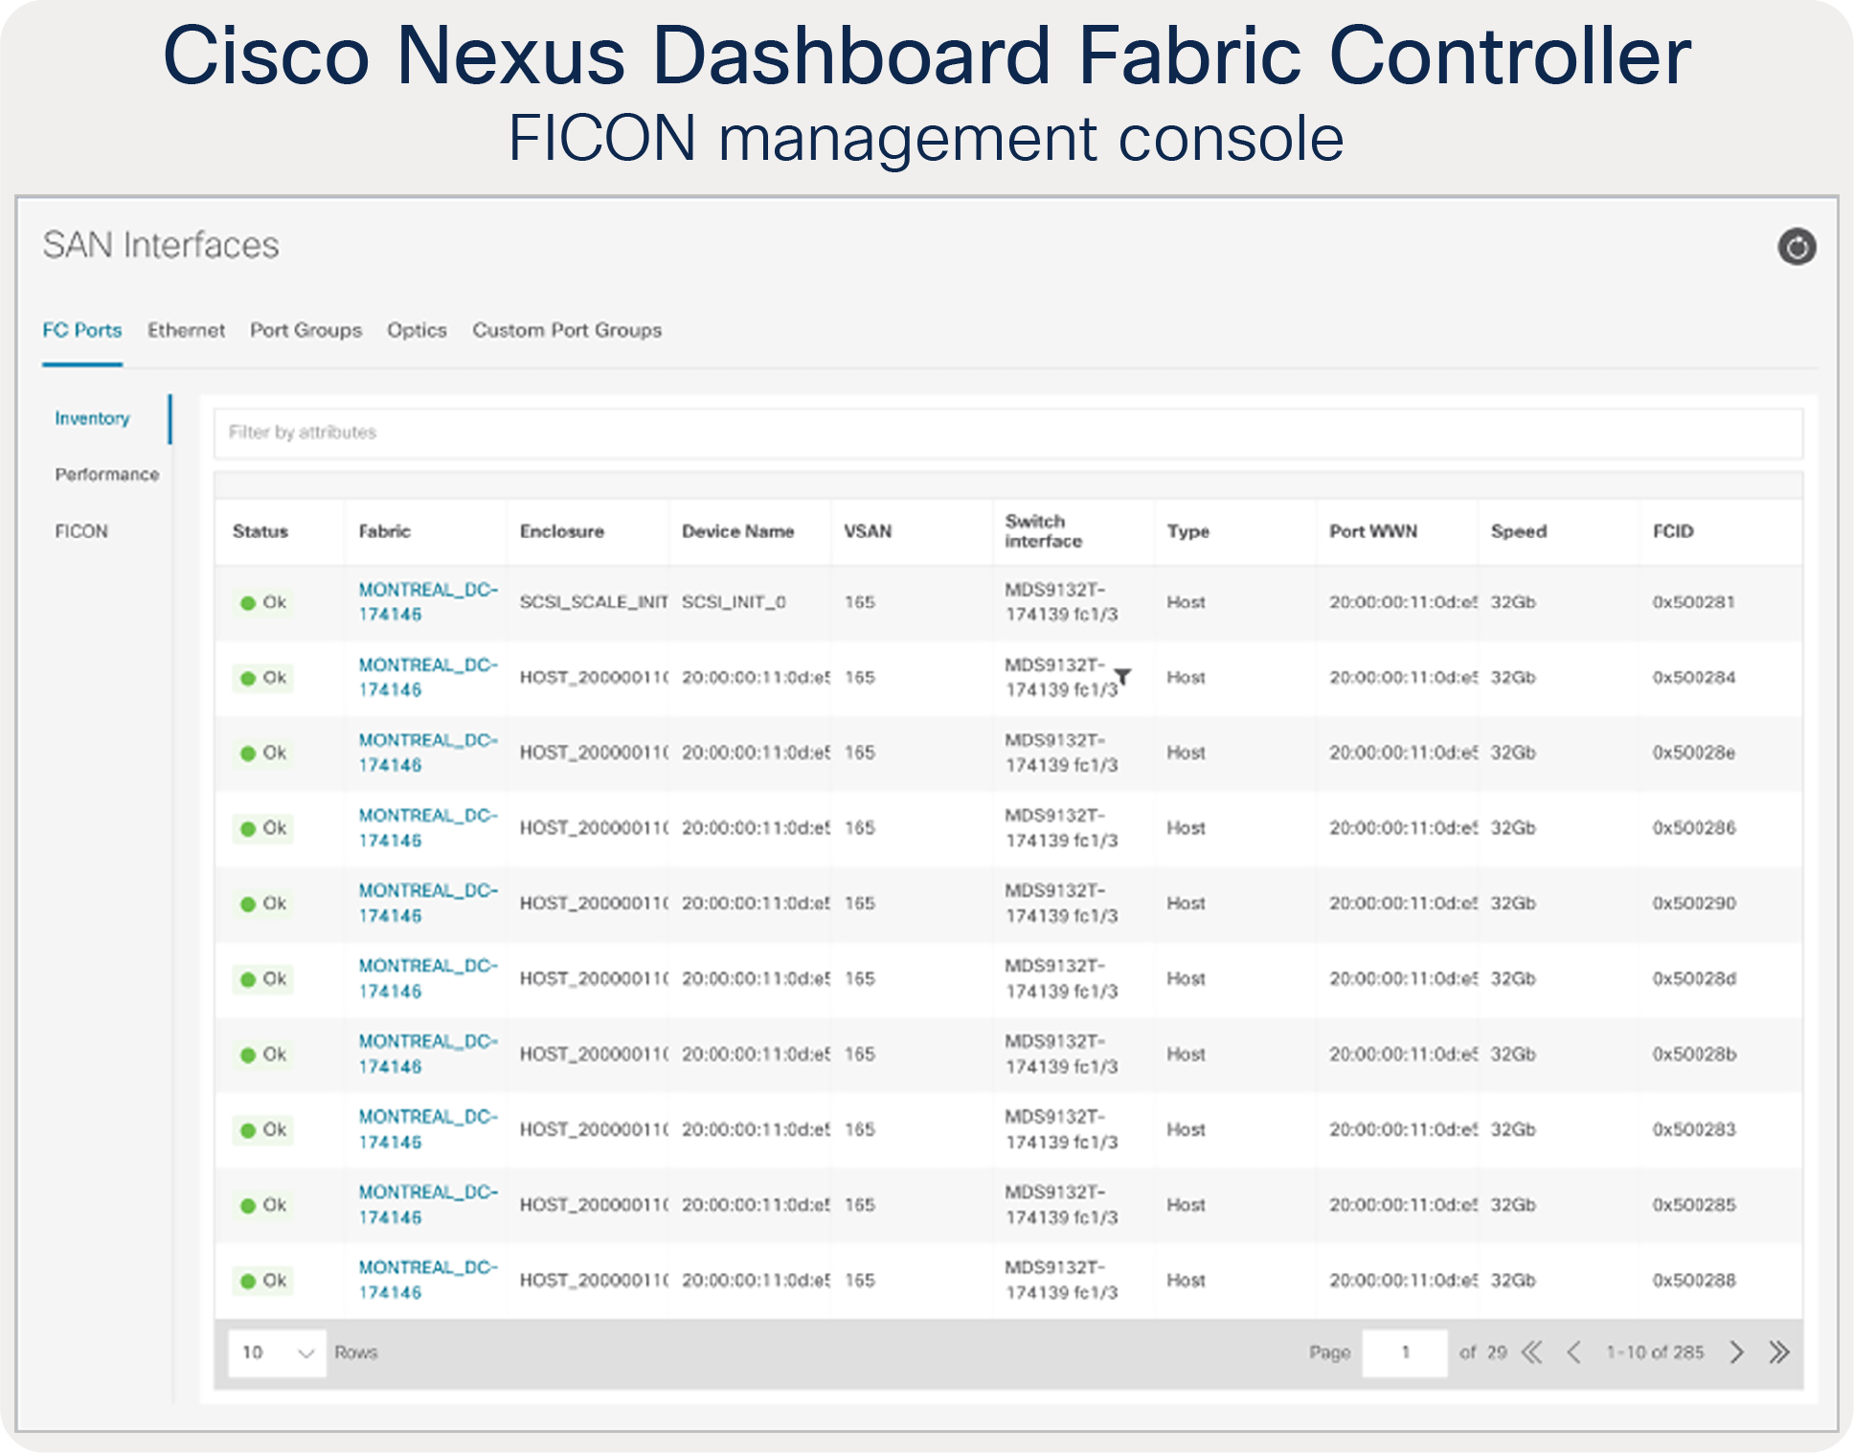Open MONTREAL_DC fabric link for FCID 0x50028b
The height and width of the screenshot is (1453, 1854).
pos(428,1054)
